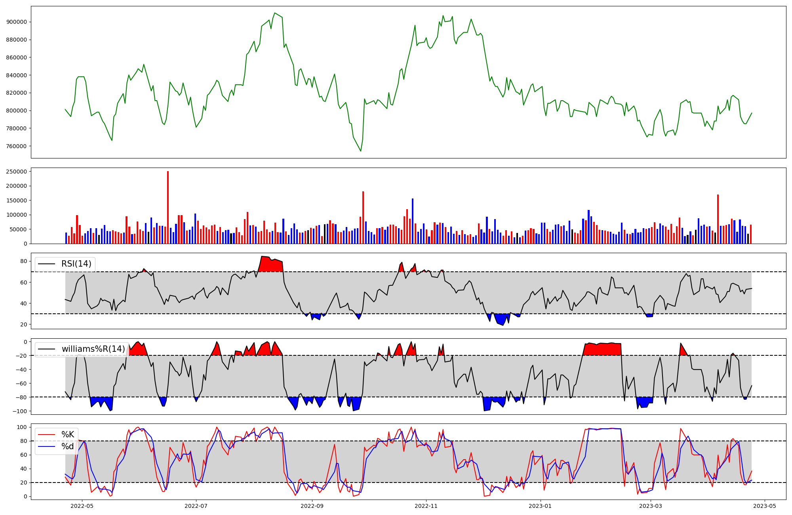792x515 pixels.
Task: Click the black RSI legend line swatch
Action: [x=46, y=264]
